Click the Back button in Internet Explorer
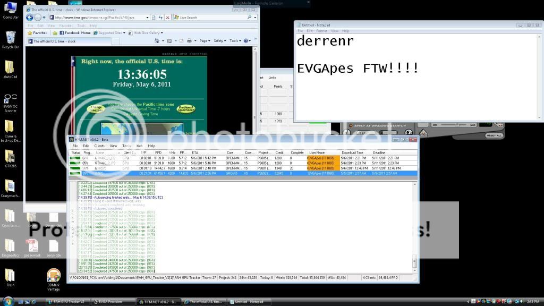This screenshot has width=544, height=306. point(30,18)
